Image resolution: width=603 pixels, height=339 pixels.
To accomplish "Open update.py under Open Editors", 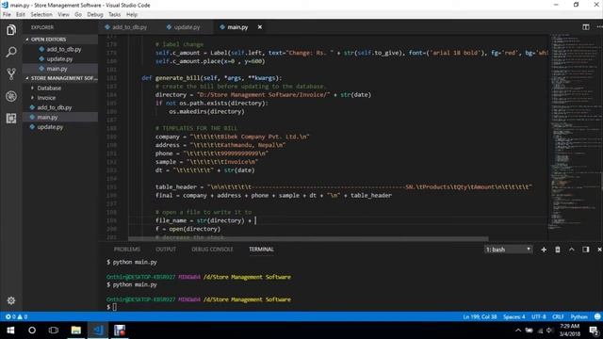I will pyautogui.click(x=60, y=58).
